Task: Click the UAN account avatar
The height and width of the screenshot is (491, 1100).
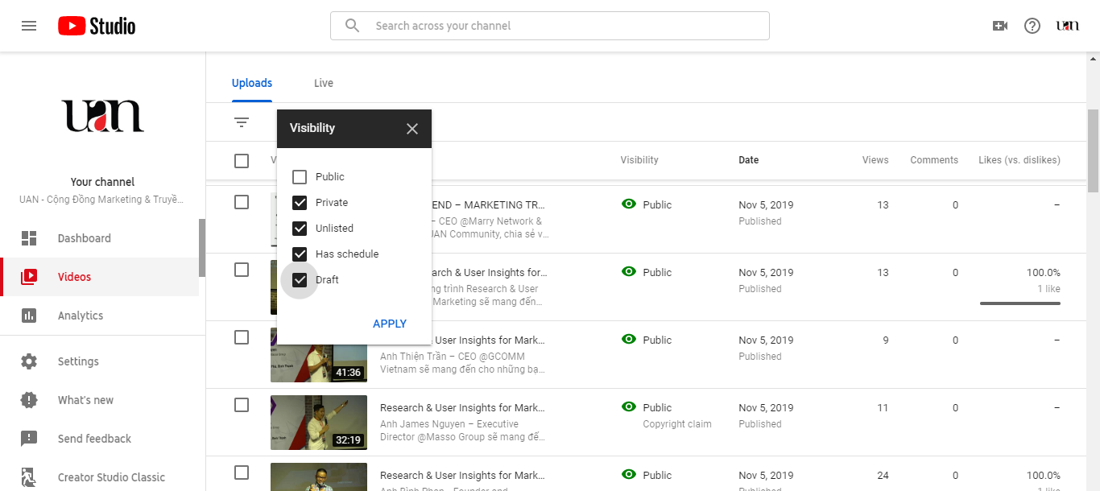Action: [1068, 26]
